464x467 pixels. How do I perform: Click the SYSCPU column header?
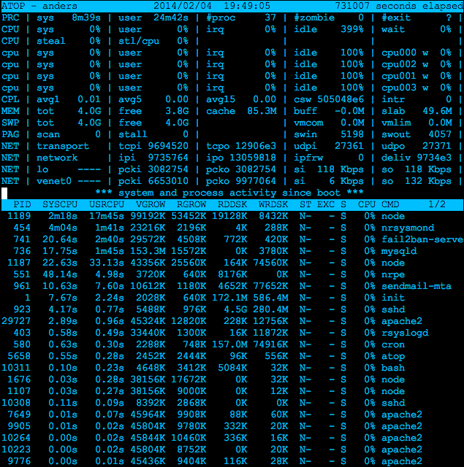(60, 204)
